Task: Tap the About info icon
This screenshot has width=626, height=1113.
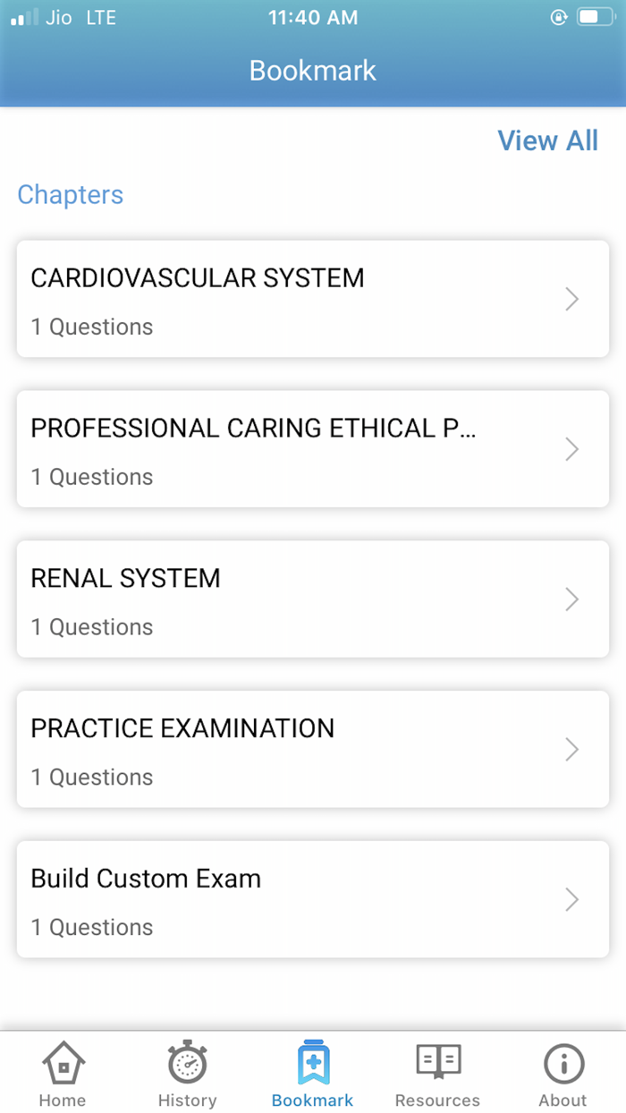Action: click(x=563, y=1065)
